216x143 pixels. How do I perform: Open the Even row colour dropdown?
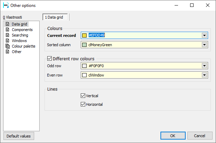click(204, 75)
